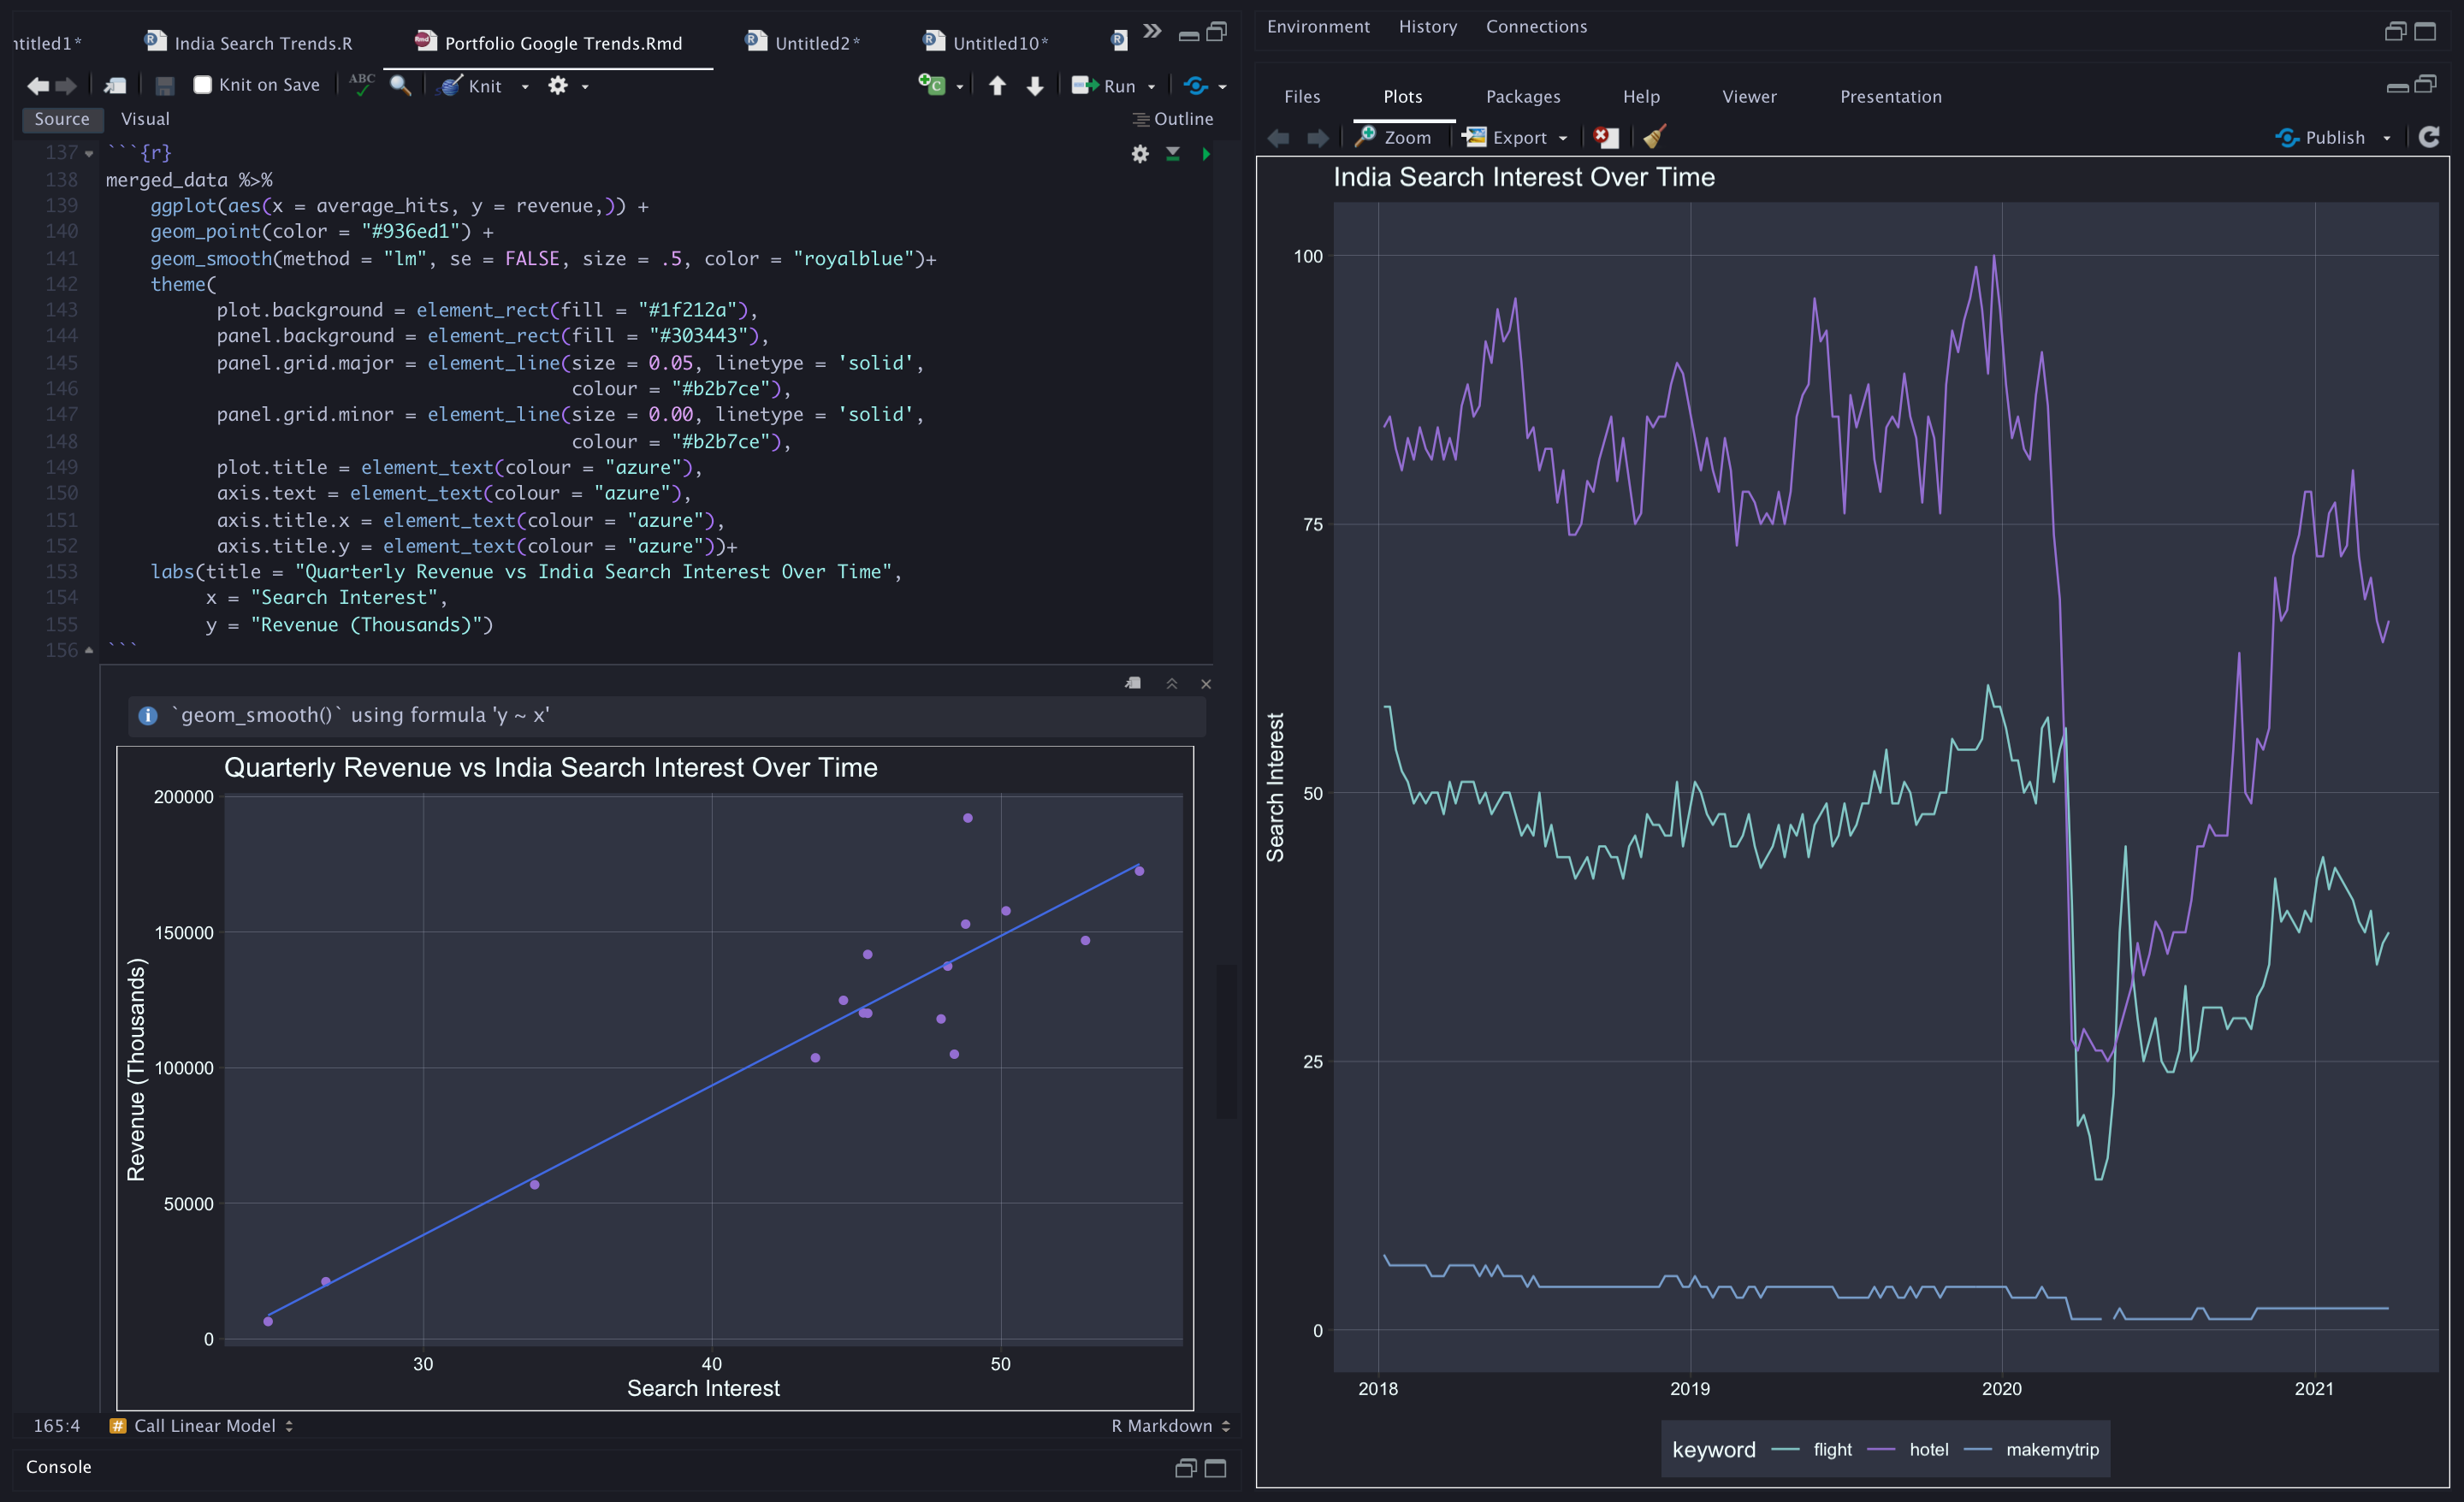Refresh the current plot
2464x1502 pixels.
(x=2429, y=137)
